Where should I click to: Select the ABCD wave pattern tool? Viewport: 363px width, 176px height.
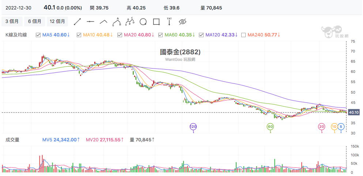coord(130,21)
